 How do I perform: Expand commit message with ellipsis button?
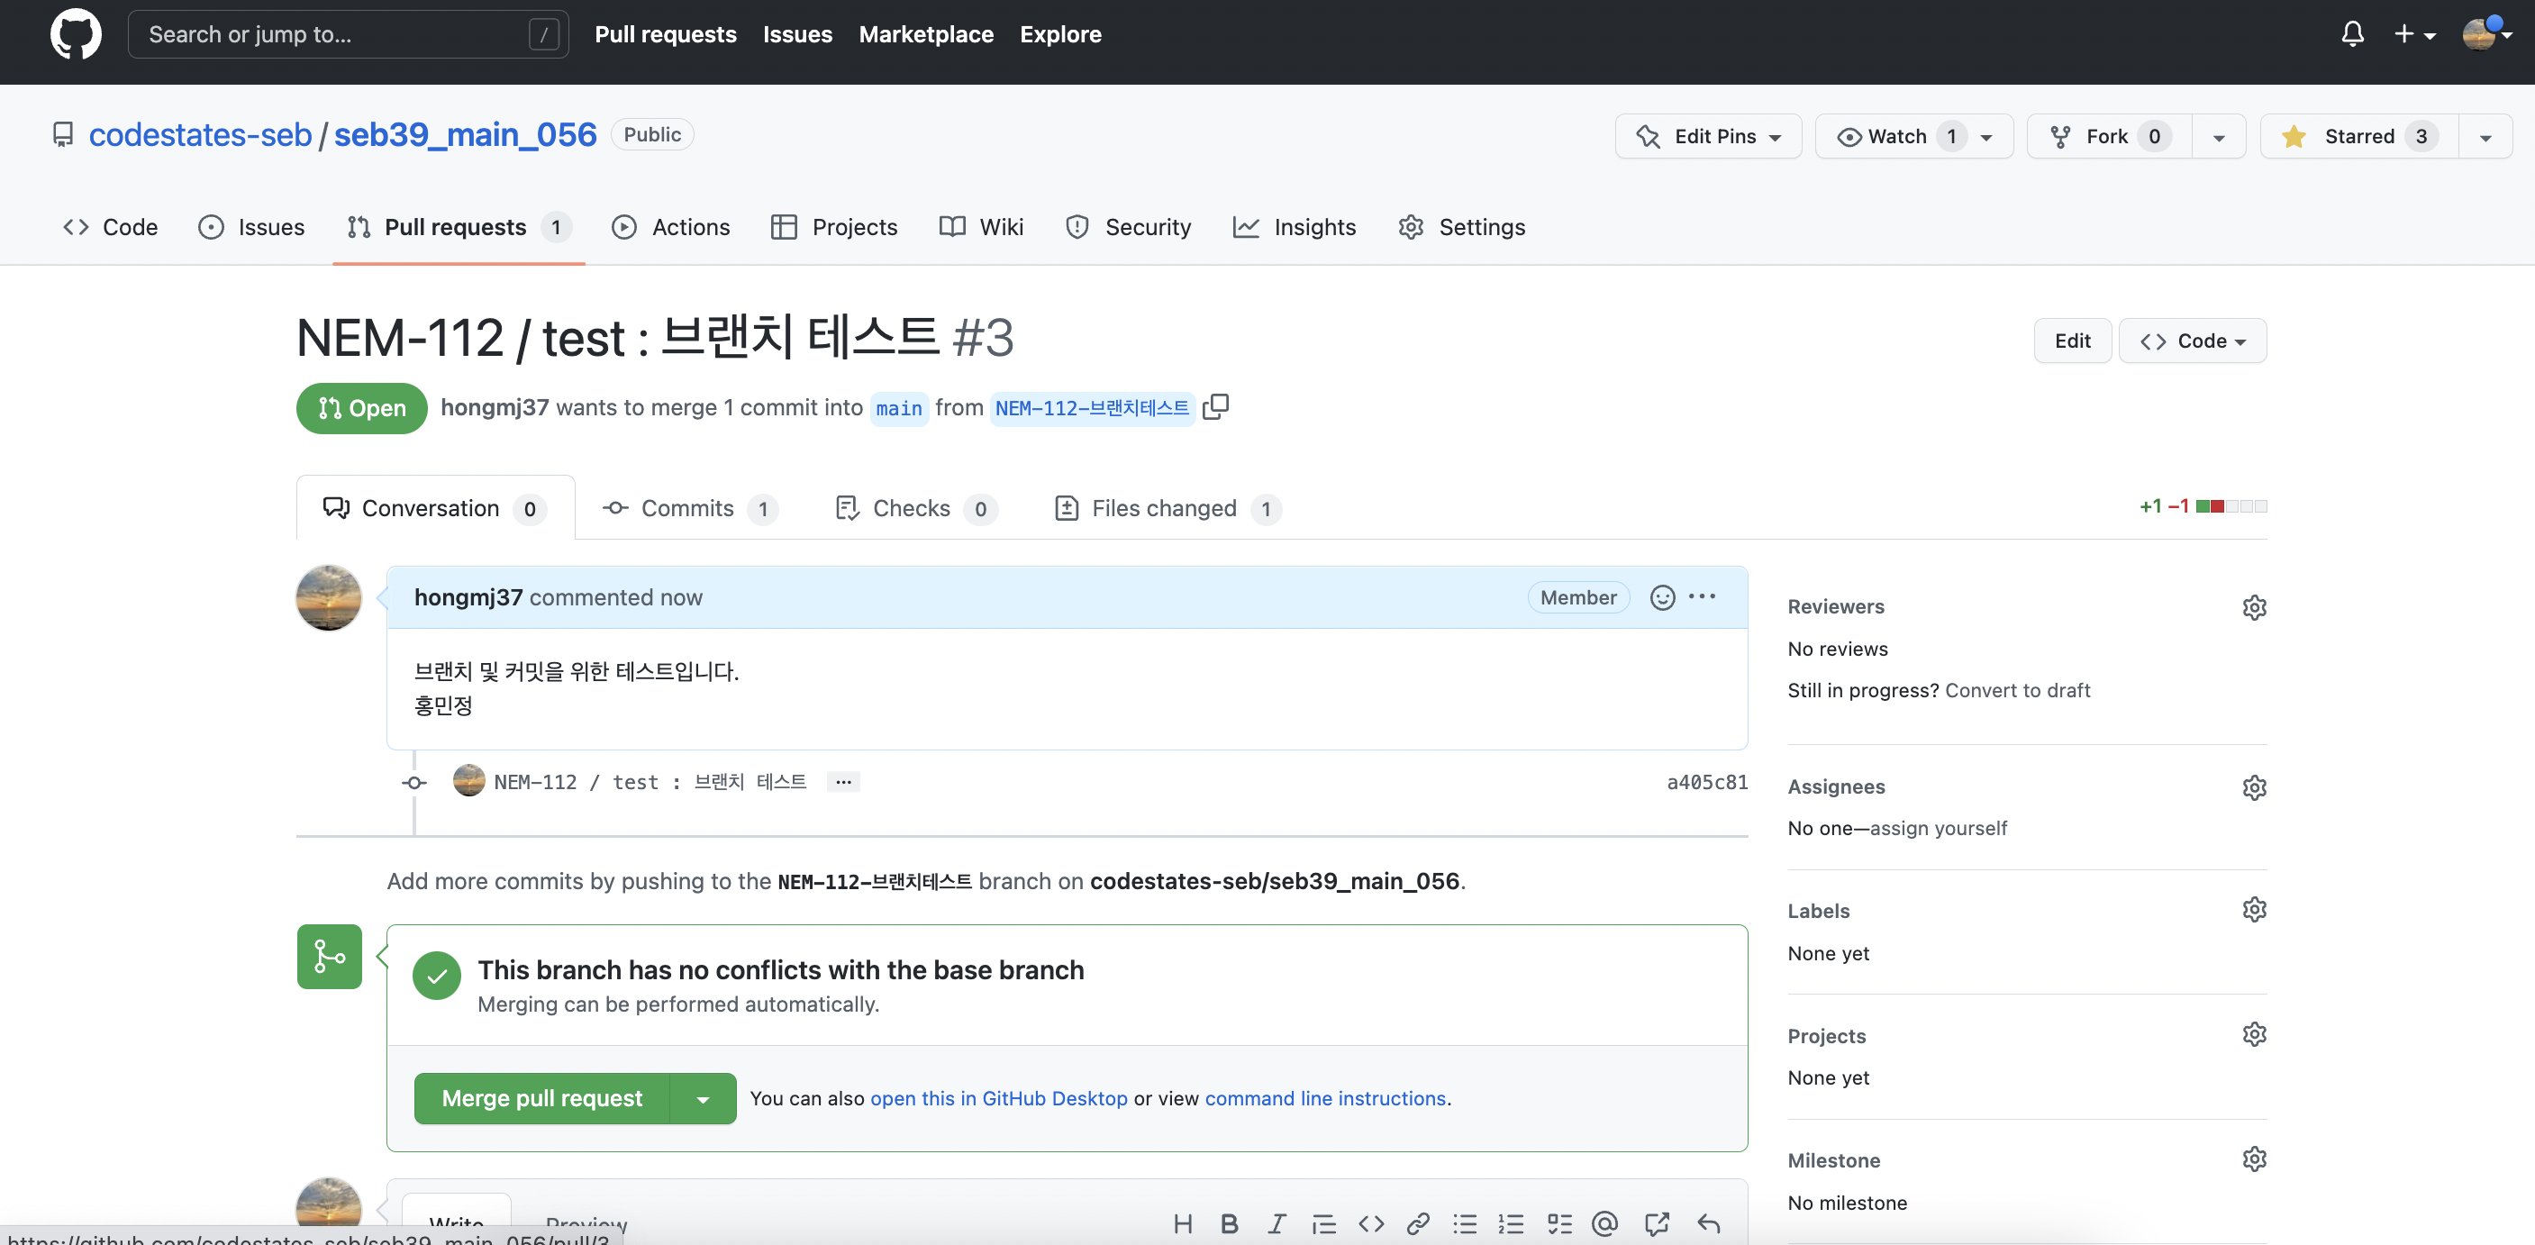point(843,781)
